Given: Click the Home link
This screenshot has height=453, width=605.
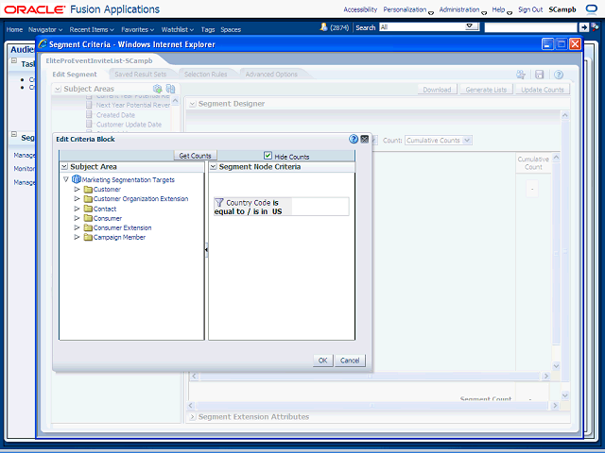Looking at the screenshot, I should coord(15,29).
